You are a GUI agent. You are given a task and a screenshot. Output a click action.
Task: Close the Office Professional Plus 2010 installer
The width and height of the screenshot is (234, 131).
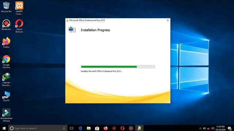point(167,20)
